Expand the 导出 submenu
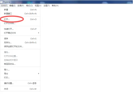Screen dimensions: 133x96 coord(20,74)
